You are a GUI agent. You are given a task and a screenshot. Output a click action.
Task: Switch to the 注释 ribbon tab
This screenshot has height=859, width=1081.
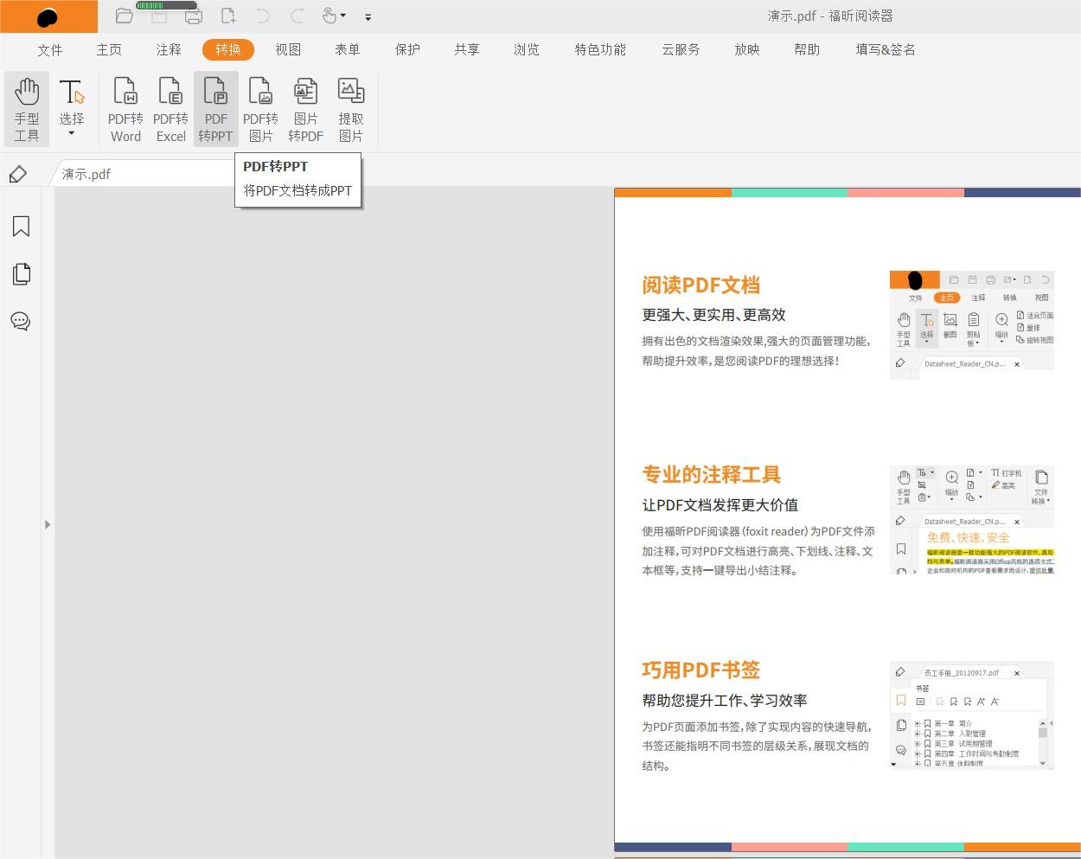click(x=169, y=49)
